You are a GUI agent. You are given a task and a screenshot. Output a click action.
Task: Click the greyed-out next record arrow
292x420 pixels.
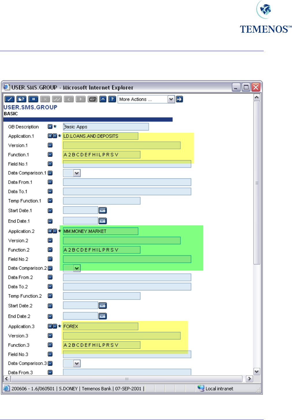(x=81, y=99)
